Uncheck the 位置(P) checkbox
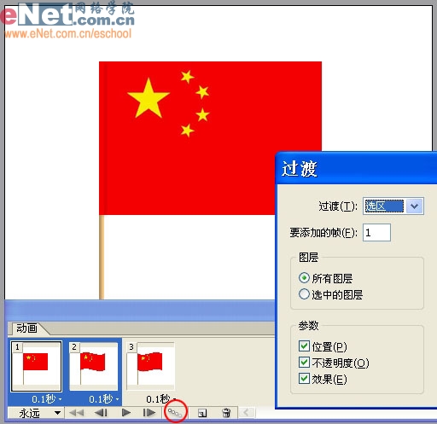This screenshot has height=424, width=437. (x=304, y=346)
